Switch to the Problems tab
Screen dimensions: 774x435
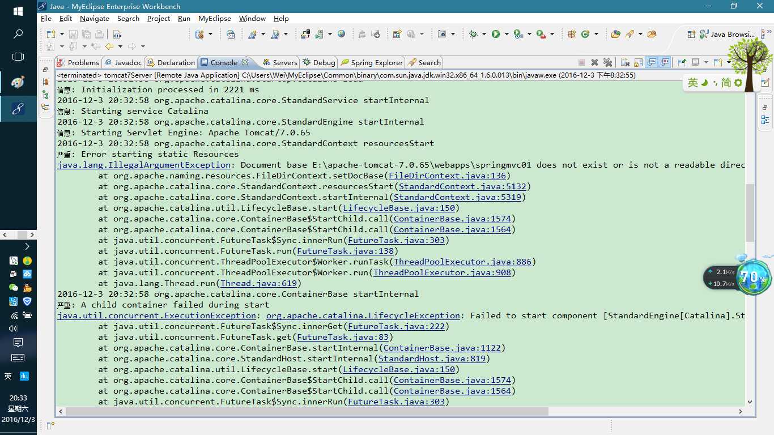tap(77, 62)
